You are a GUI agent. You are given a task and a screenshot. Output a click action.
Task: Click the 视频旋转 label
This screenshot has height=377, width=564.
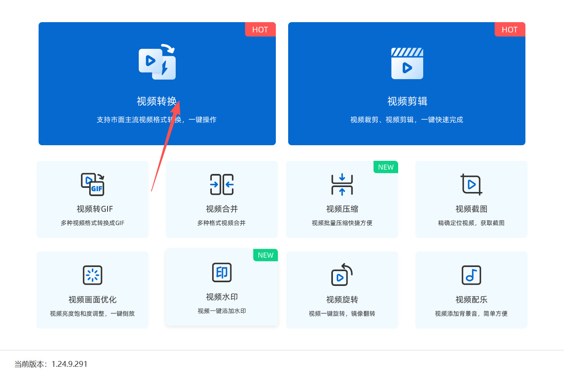point(342,300)
